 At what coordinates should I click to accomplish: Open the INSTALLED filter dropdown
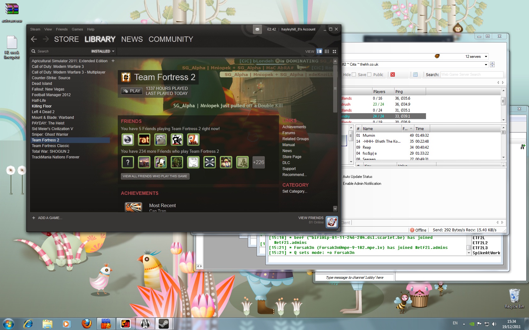point(103,51)
